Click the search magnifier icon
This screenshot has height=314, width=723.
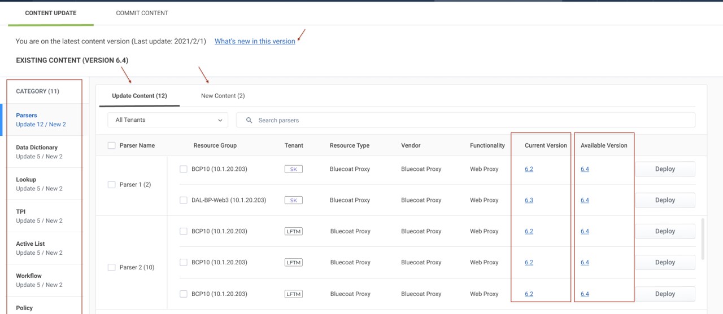click(249, 120)
